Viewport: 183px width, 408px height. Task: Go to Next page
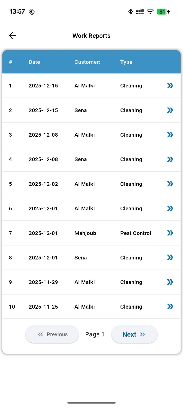coord(134,334)
